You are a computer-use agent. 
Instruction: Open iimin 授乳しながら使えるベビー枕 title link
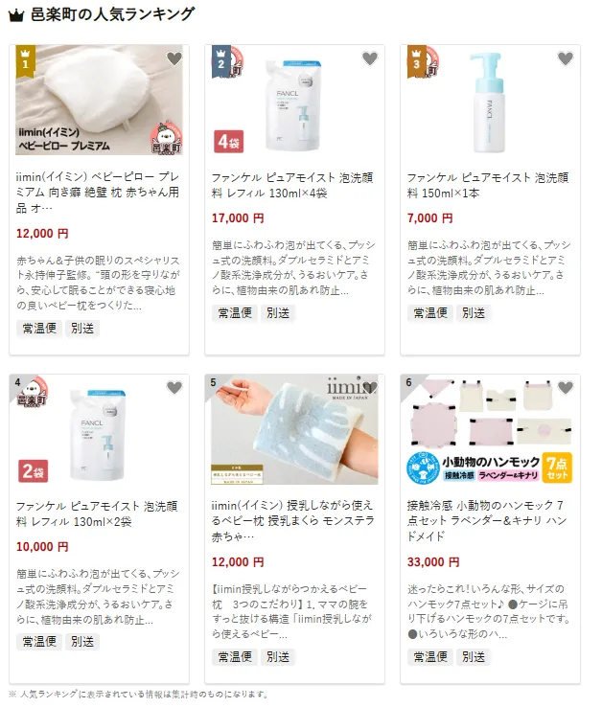tap(293, 521)
